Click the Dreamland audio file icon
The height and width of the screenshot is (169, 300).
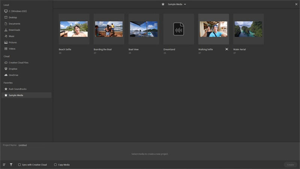[x=178, y=29]
